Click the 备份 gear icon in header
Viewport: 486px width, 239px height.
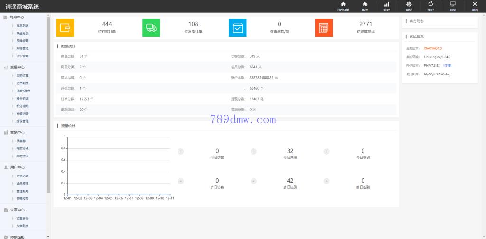click(x=409, y=6)
